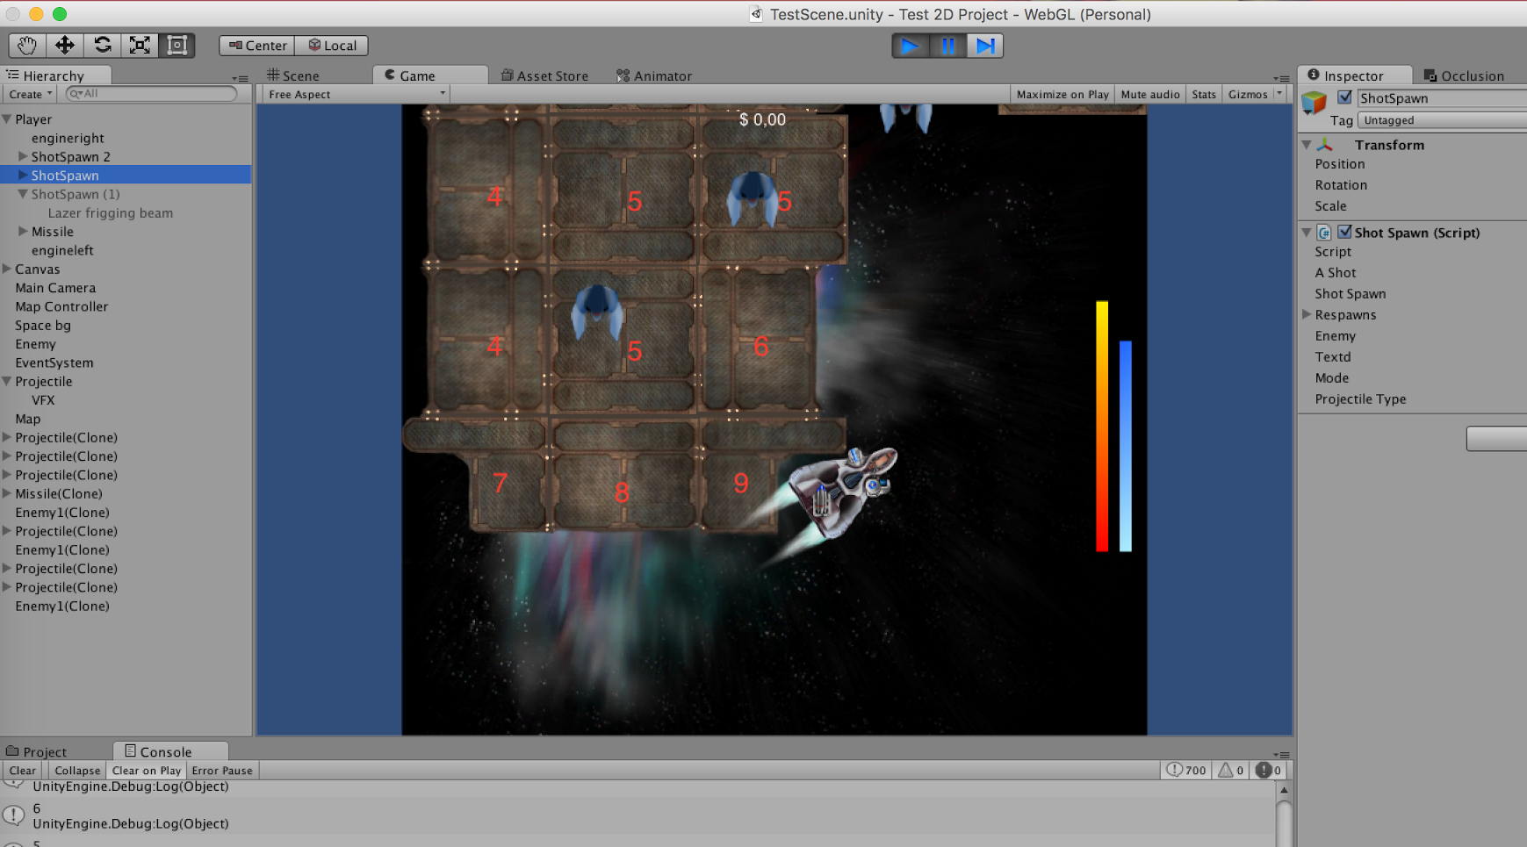Expand the Canvas object in Hierarchy

click(x=7, y=269)
